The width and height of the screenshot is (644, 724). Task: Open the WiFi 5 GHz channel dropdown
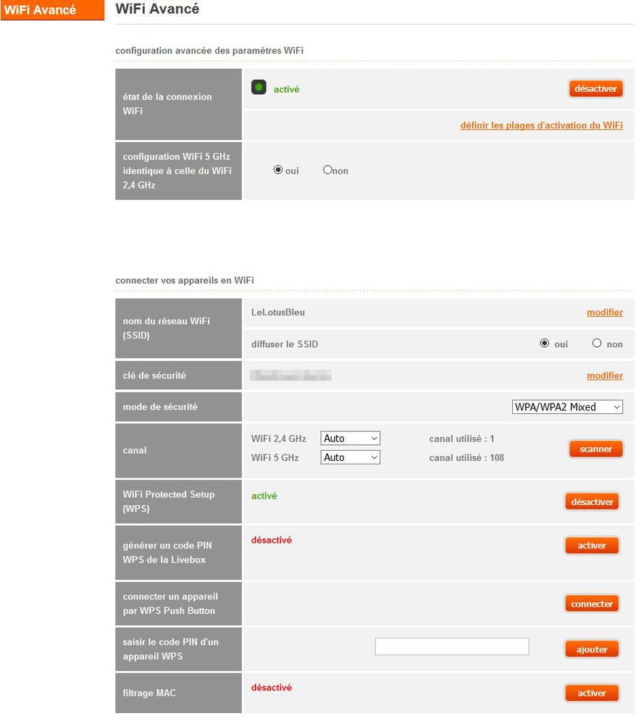tap(350, 457)
